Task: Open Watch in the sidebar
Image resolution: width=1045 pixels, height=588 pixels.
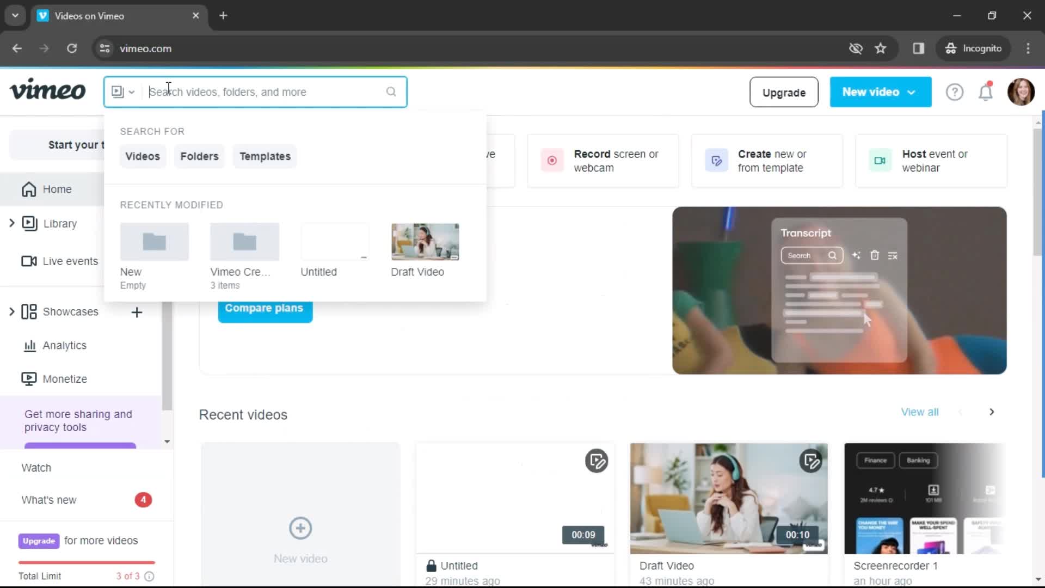Action: (x=36, y=468)
